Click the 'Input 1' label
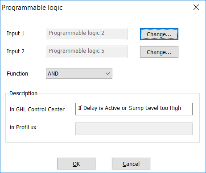This screenshot has height=173, width=206. pos(16,34)
